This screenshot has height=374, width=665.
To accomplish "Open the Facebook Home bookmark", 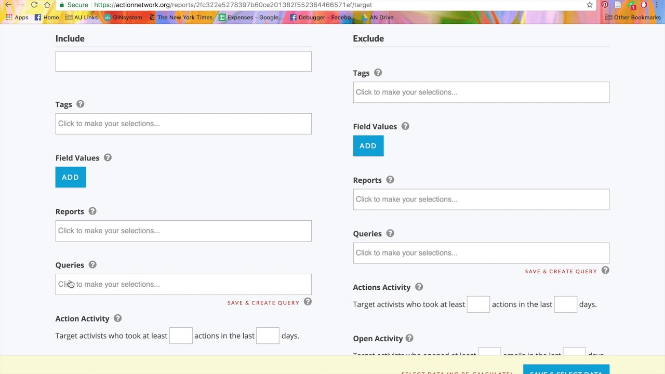I will pyautogui.click(x=47, y=17).
